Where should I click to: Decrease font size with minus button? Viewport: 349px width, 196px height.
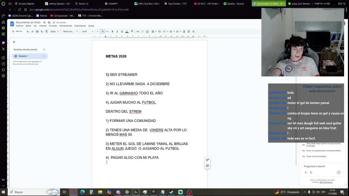tap(98, 32)
